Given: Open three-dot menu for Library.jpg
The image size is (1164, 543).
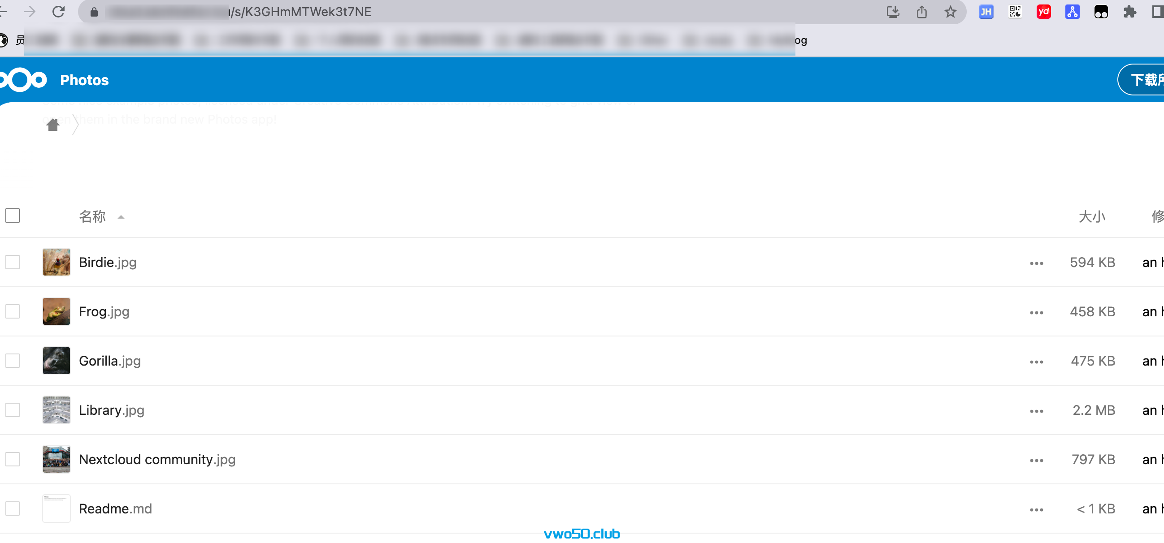Looking at the screenshot, I should tap(1036, 411).
